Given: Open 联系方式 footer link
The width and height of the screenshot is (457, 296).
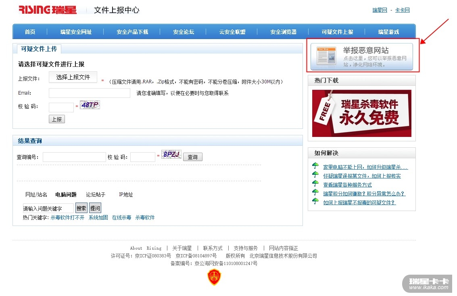Looking at the screenshot, I should coord(213,248).
